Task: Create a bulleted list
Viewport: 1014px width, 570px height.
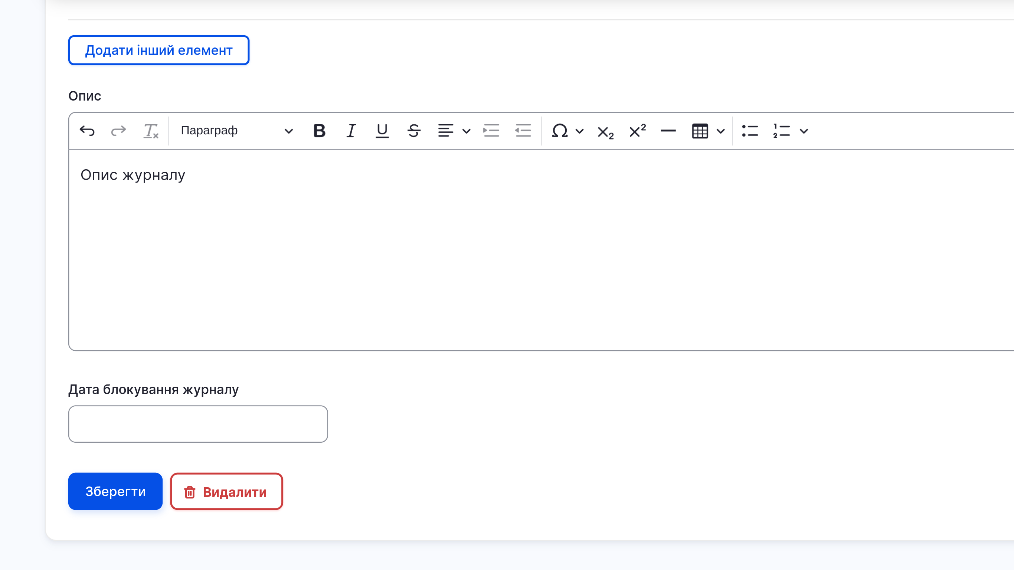Action: tap(750, 131)
